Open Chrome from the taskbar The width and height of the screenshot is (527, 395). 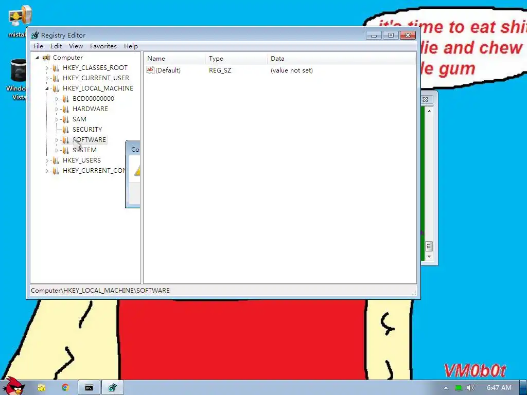click(65, 388)
